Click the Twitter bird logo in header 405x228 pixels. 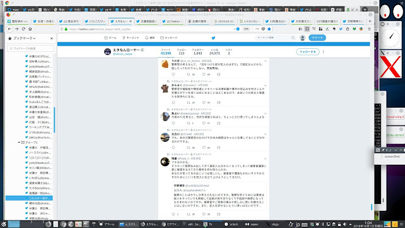click(x=213, y=38)
